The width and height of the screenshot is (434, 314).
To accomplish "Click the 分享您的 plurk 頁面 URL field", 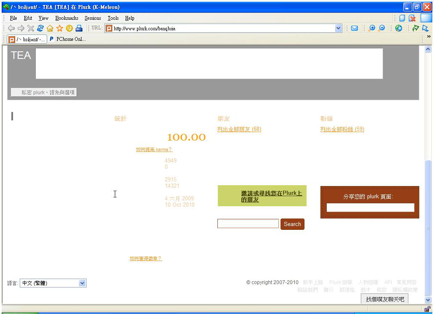I will (x=370, y=208).
